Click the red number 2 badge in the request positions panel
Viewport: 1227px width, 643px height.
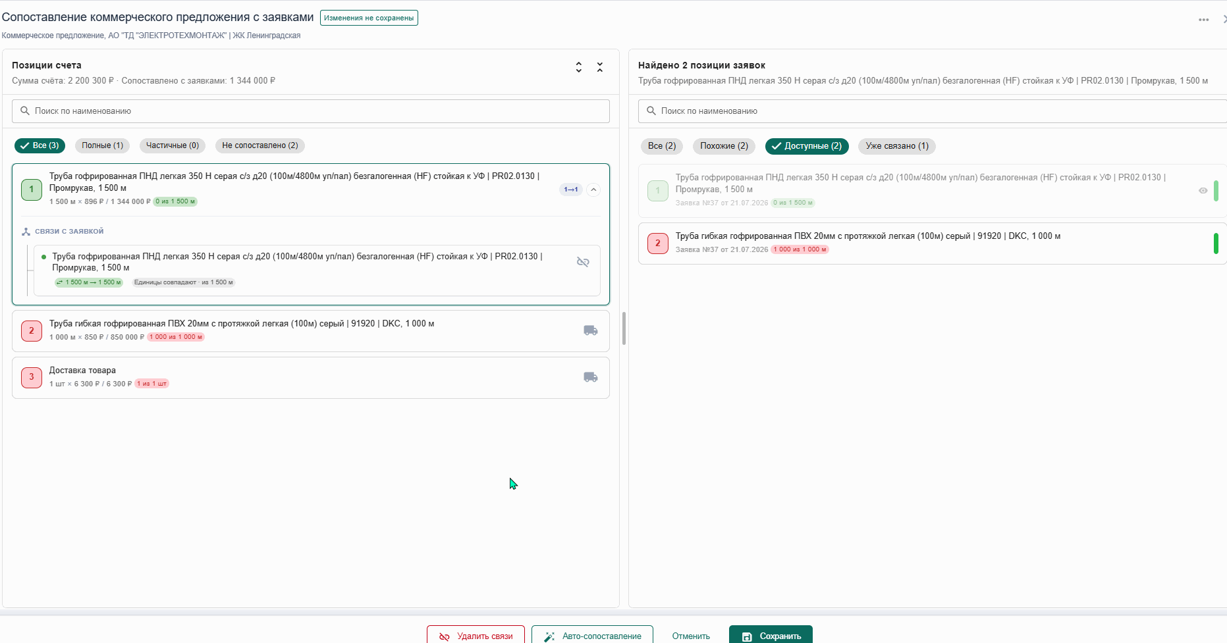pyautogui.click(x=658, y=243)
